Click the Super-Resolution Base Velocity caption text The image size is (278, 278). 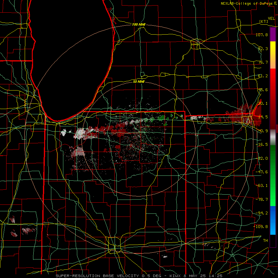tap(139, 276)
